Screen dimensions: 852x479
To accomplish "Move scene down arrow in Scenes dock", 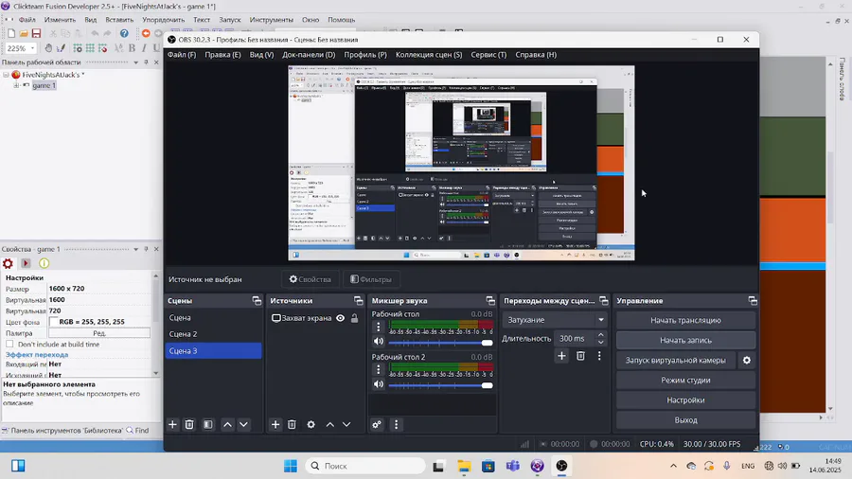I will [x=244, y=425].
